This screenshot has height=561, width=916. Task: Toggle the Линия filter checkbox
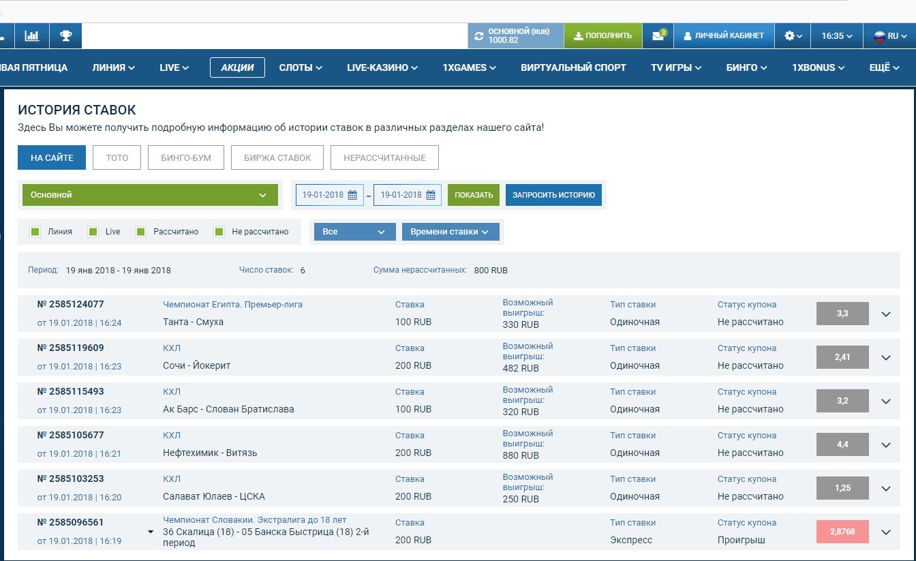point(35,232)
